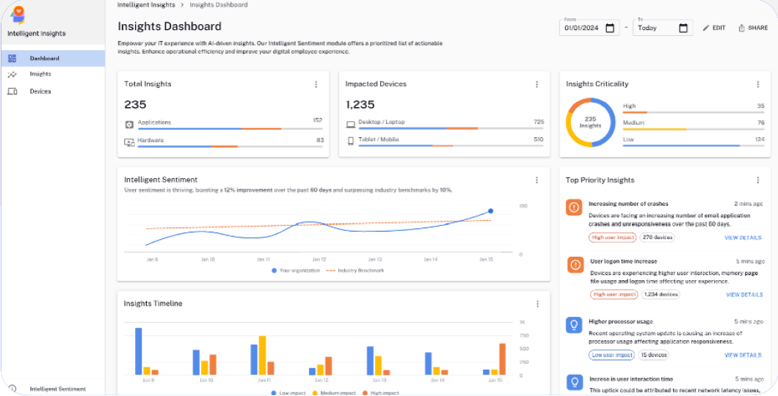
Task: Click the Intelligent Insights app logo
Action: 18,15
